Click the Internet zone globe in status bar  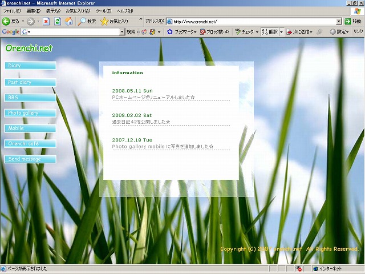pos(315,269)
